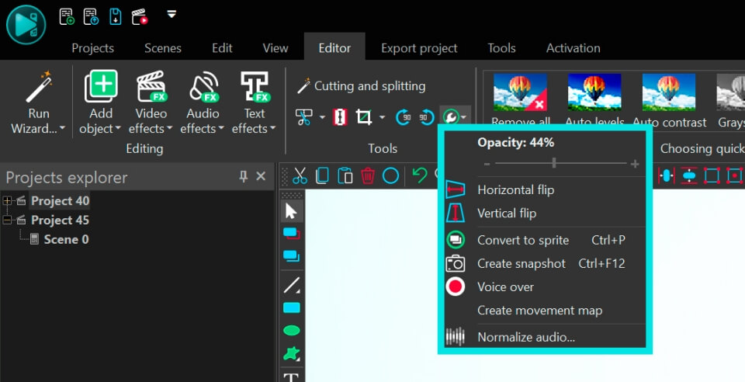This screenshot has width=745, height=382.
Task: Click the Opacity slider handle
Action: [x=554, y=164]
